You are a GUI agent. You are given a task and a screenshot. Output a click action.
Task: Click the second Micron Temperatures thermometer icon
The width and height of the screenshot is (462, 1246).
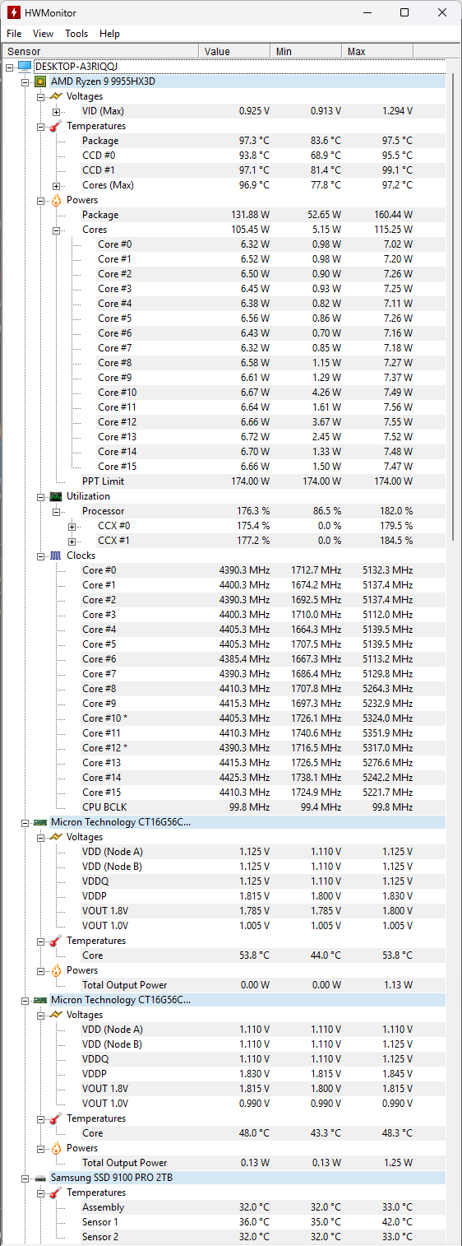click(x=56, y=1118)
